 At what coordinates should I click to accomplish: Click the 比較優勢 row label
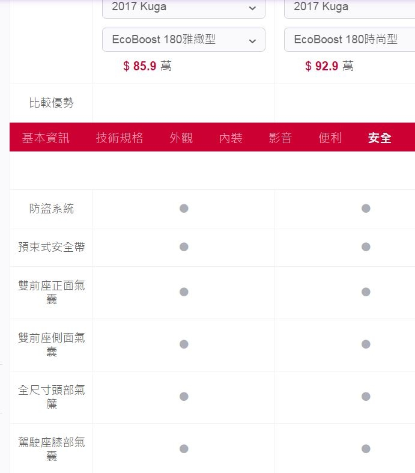click(x=52, y=103)
